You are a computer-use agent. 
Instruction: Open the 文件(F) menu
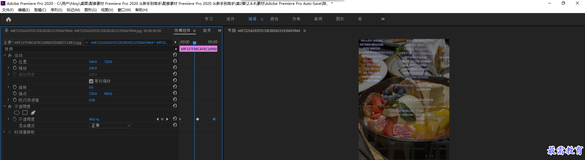coord(8,10)
